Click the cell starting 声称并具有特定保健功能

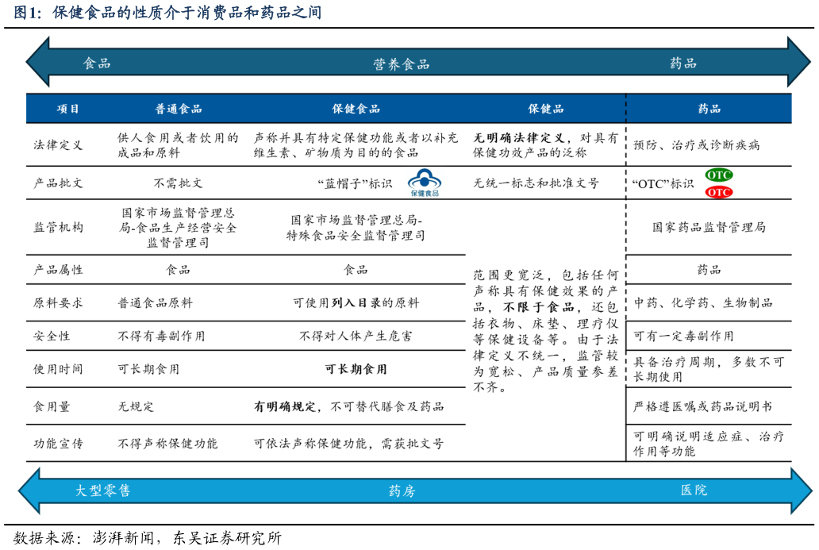[x=356, y=145]
